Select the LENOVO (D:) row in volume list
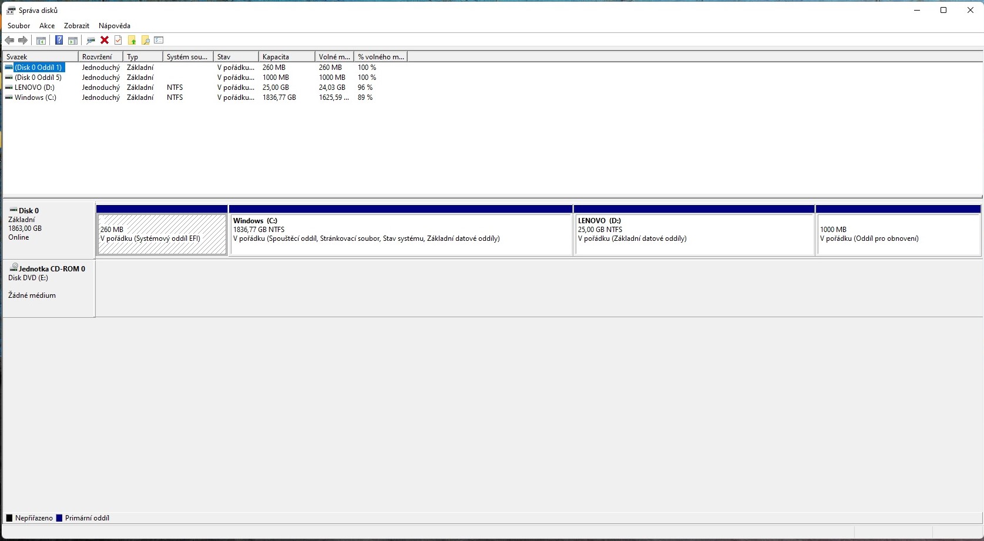The height and width of the screenshot is (541, 984). 35,88
